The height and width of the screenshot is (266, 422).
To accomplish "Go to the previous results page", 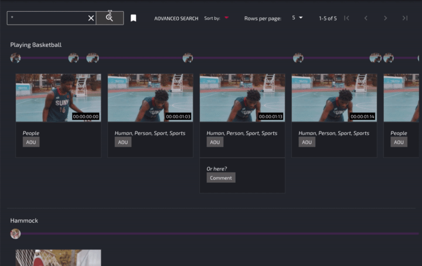I will pos(366,18).
